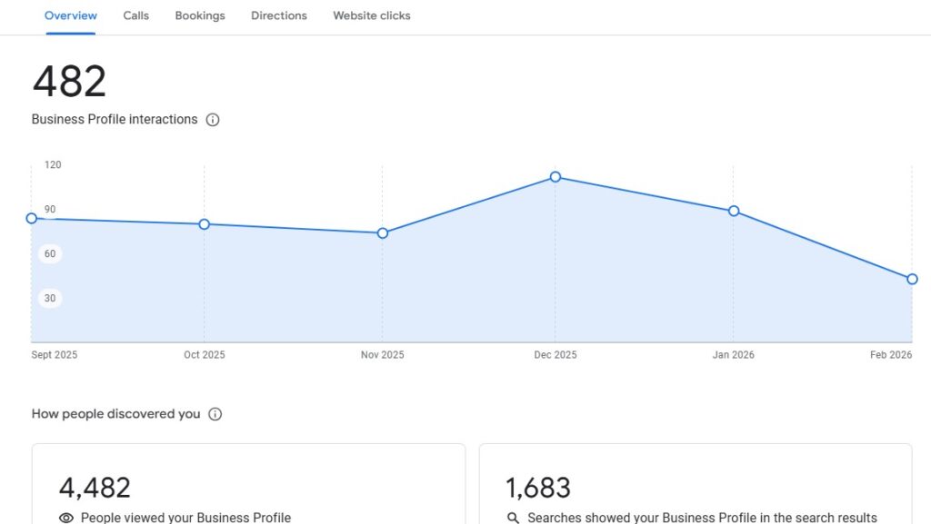This screenshot has width=931, height=524.
Task: Click the Oct 2025 data point on the line
Action: pyautogui.click(x=205, y=223)
